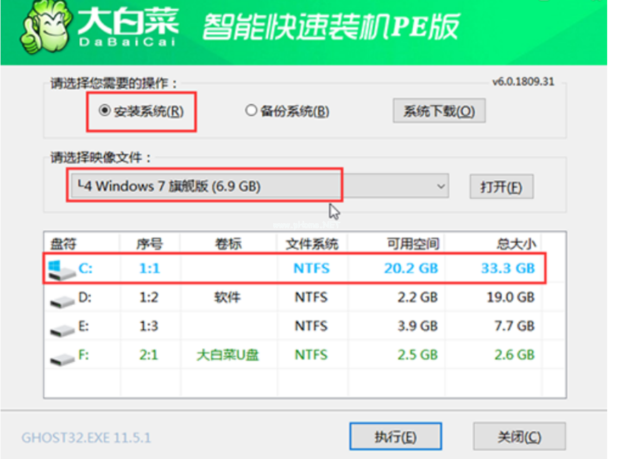Expand the image file dropdown arrow
This screenshot has width=618, height=459.
pos(440,187)
